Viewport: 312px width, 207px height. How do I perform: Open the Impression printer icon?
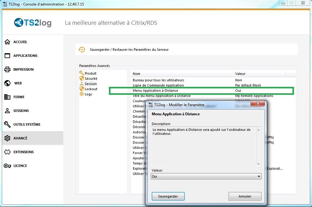pyautogui.click(x=7, y=69)
